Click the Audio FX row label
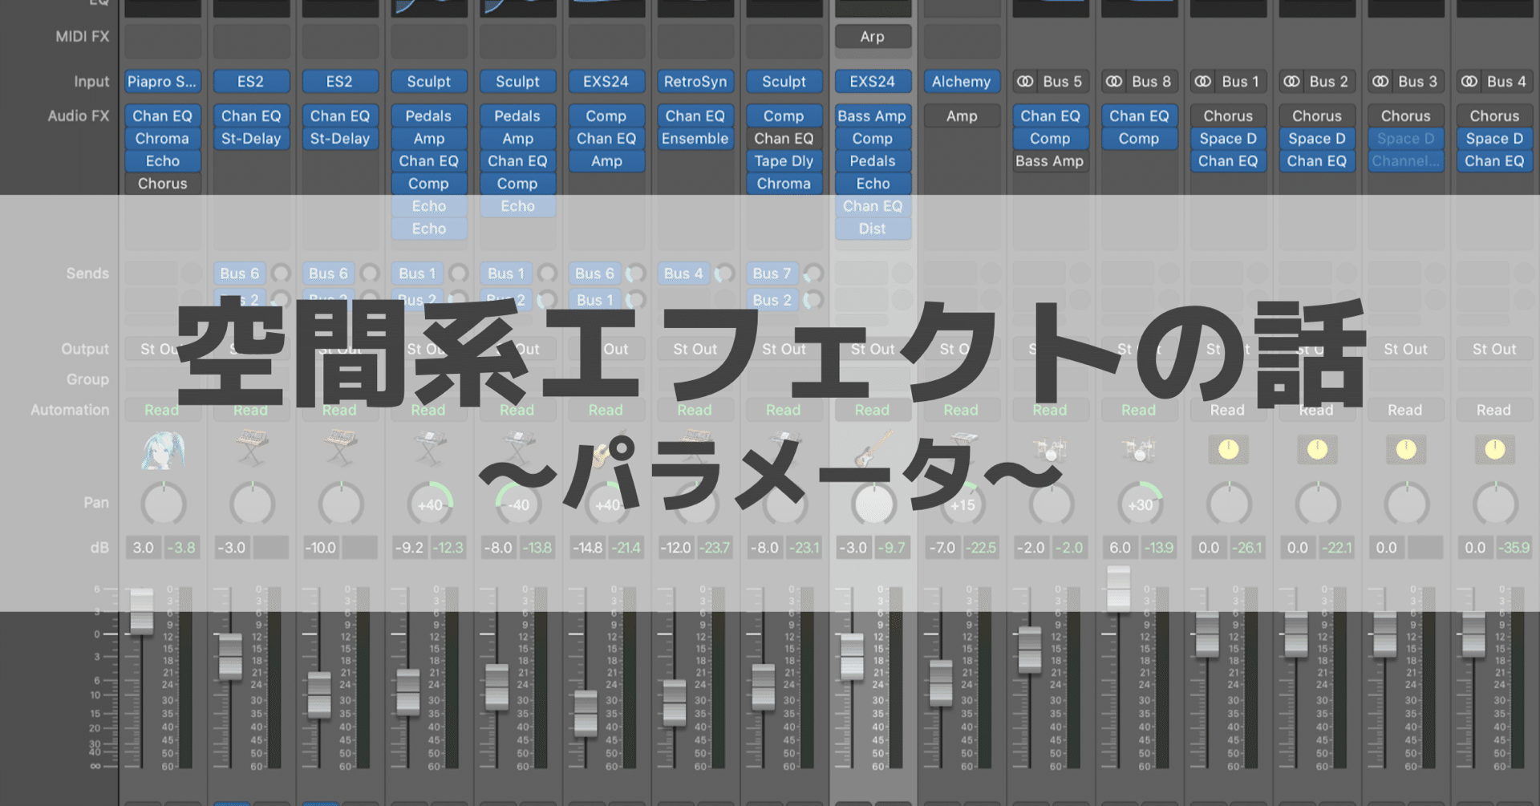Viewport: 1540px width, 806px height. coord(78,115)
